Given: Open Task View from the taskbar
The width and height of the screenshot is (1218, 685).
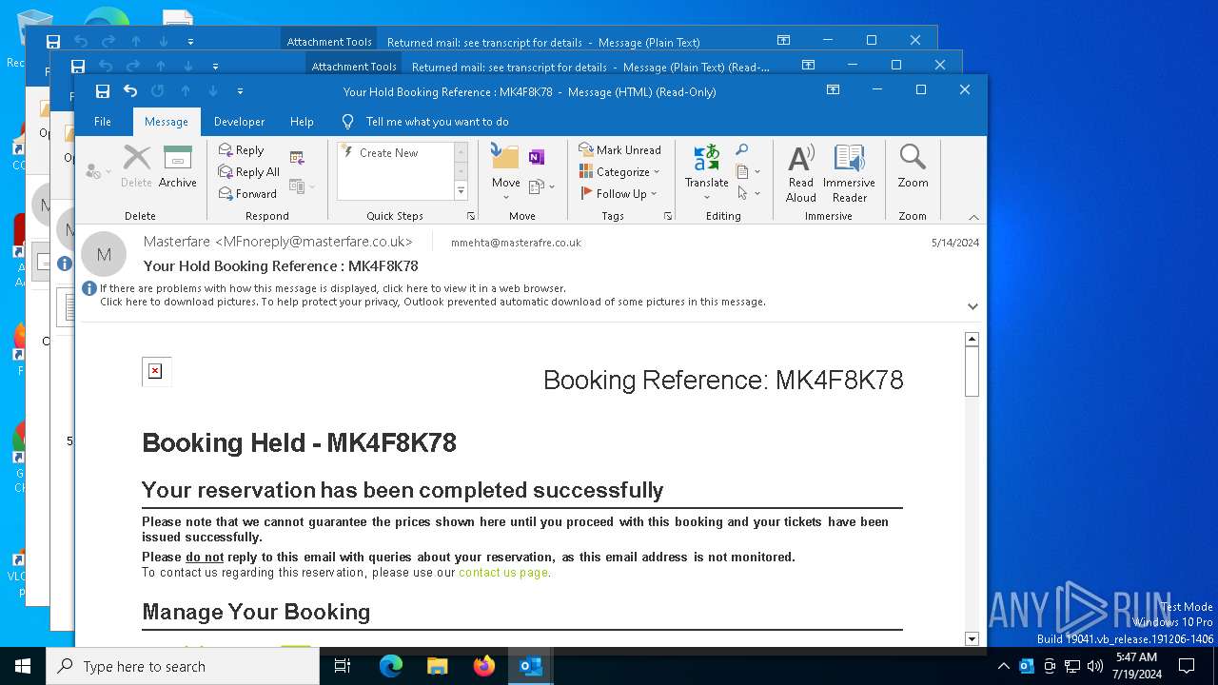Looking at the screenshot, I should point(343,666).
